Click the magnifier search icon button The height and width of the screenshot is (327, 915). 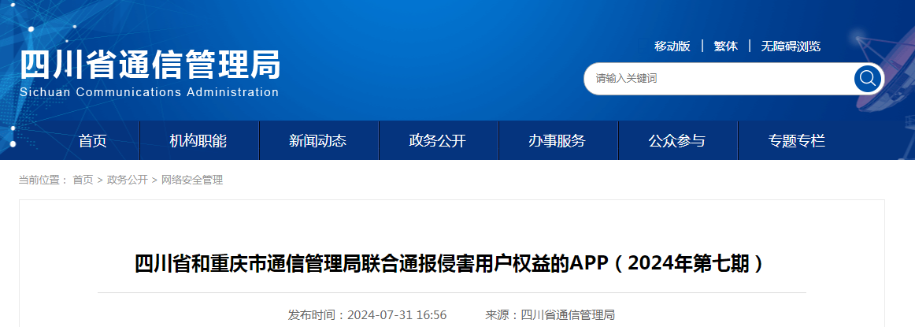[x=868, y=78]
